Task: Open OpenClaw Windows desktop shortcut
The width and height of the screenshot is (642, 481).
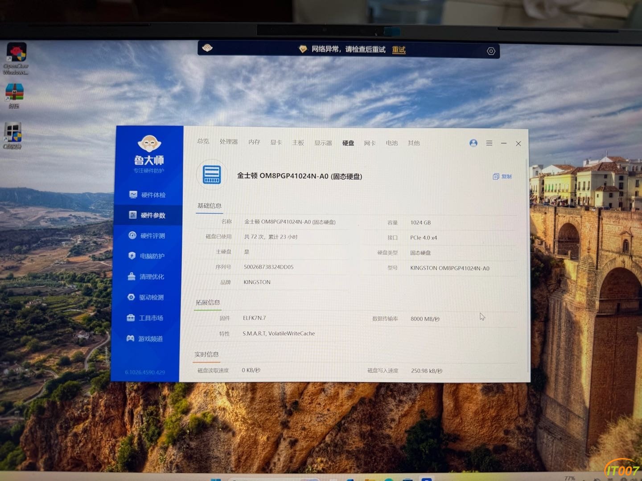Action: (16, 58)
